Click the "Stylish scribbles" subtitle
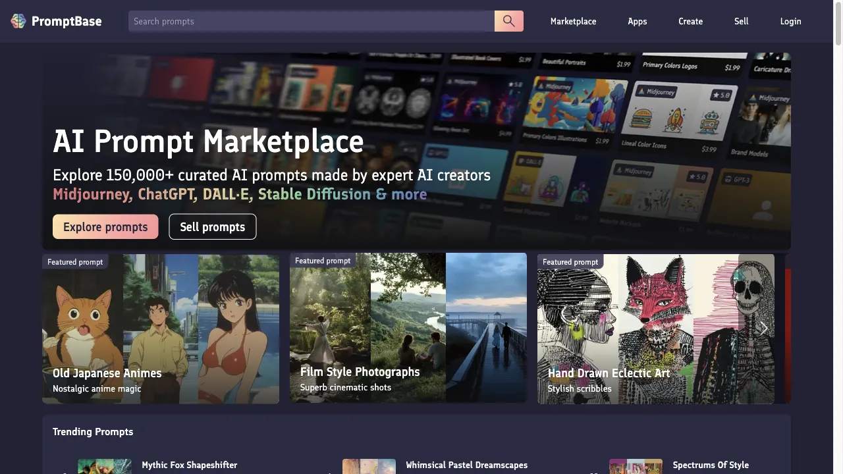843x474 pixels. tap(580, 388)
